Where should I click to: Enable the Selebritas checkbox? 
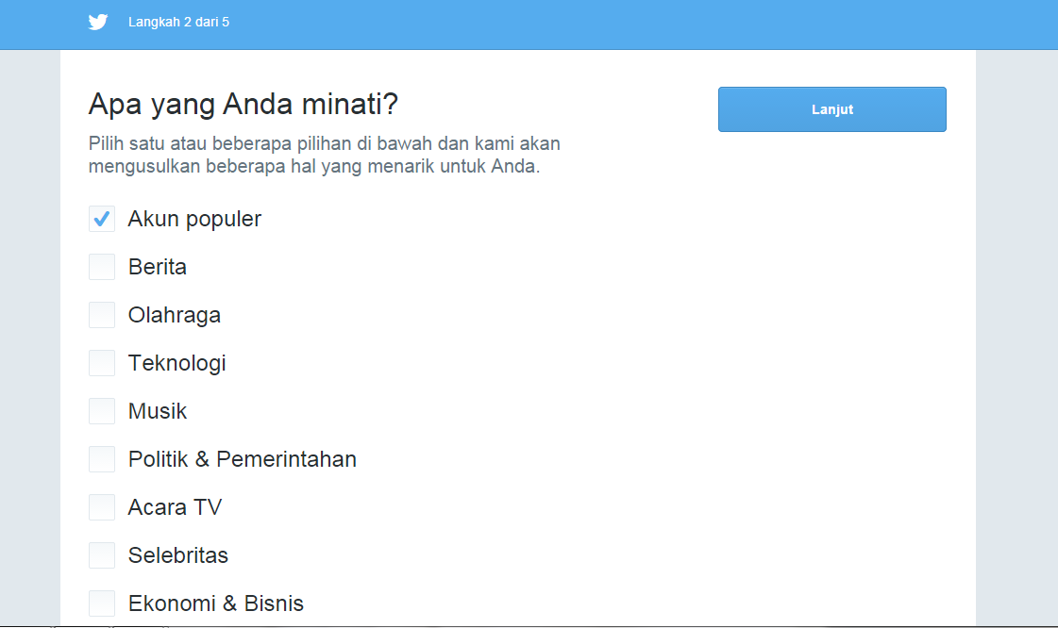pos(102,555)
